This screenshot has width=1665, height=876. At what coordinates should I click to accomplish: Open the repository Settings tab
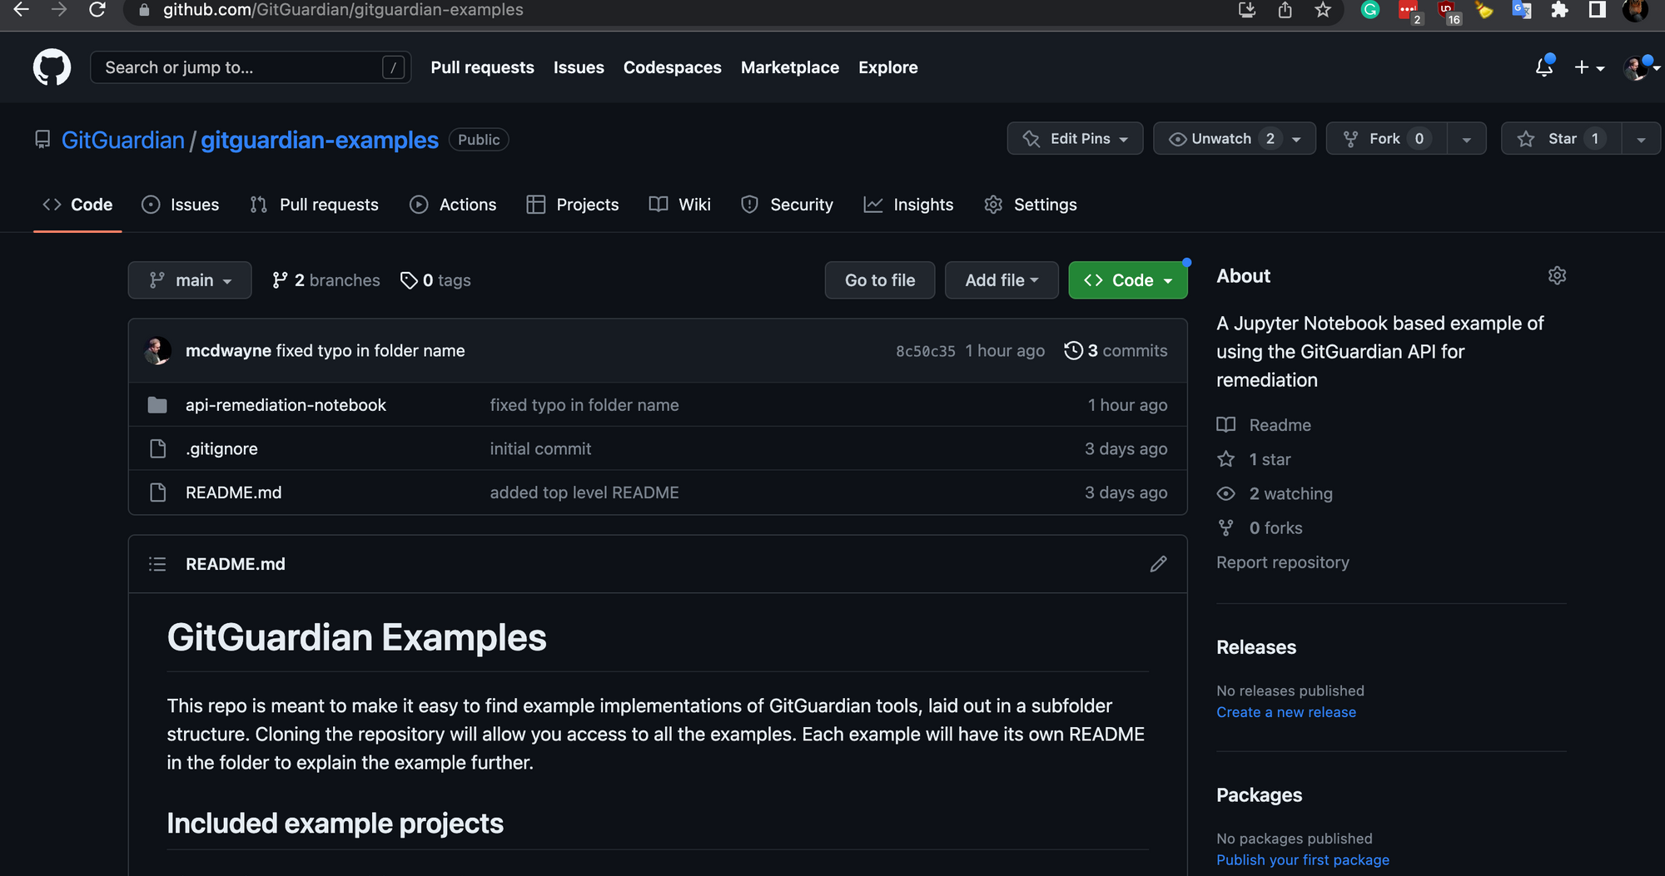tap(1031, 205)
